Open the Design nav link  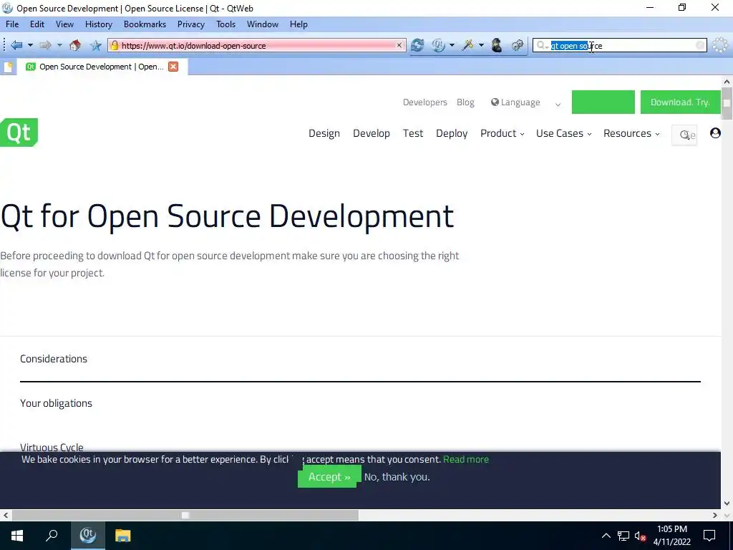click(324, 133)
